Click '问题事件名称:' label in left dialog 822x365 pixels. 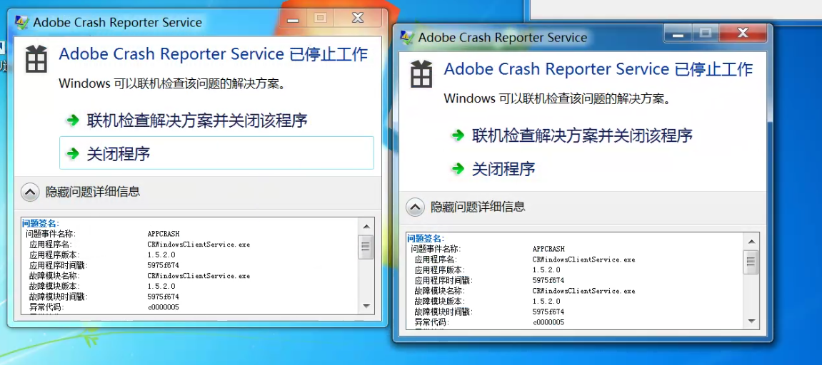click(x=50, y=234)
